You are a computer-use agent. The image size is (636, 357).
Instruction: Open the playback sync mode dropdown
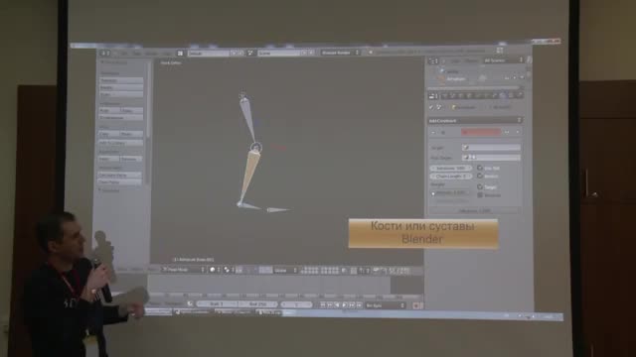click(386, 305)
